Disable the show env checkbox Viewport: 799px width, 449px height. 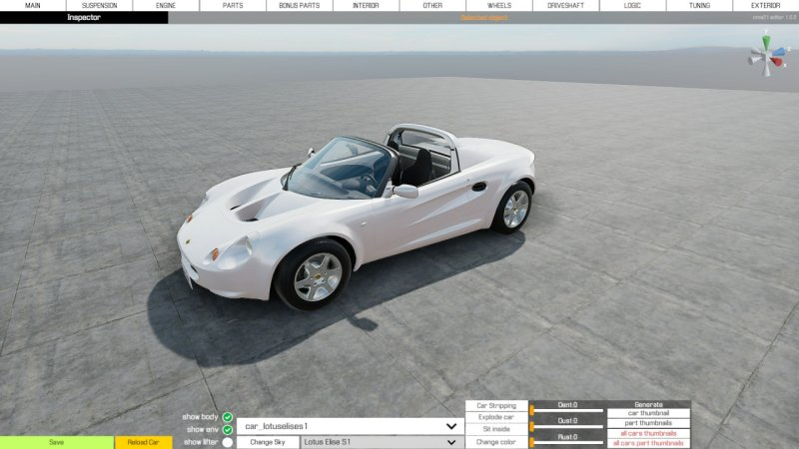click(228, 430)
